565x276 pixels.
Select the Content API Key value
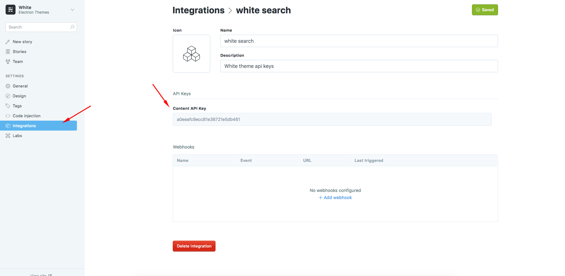332,119
